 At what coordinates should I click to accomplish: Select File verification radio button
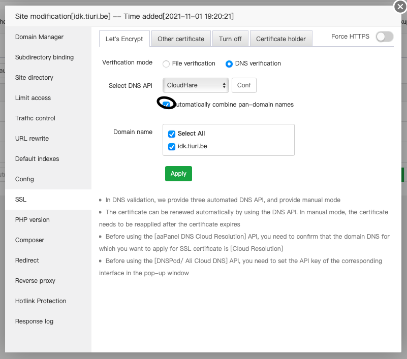(166, 64)
